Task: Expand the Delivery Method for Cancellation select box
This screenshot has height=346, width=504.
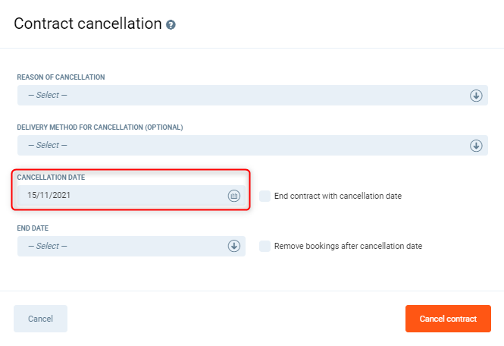Action: [x=243, y=146]
